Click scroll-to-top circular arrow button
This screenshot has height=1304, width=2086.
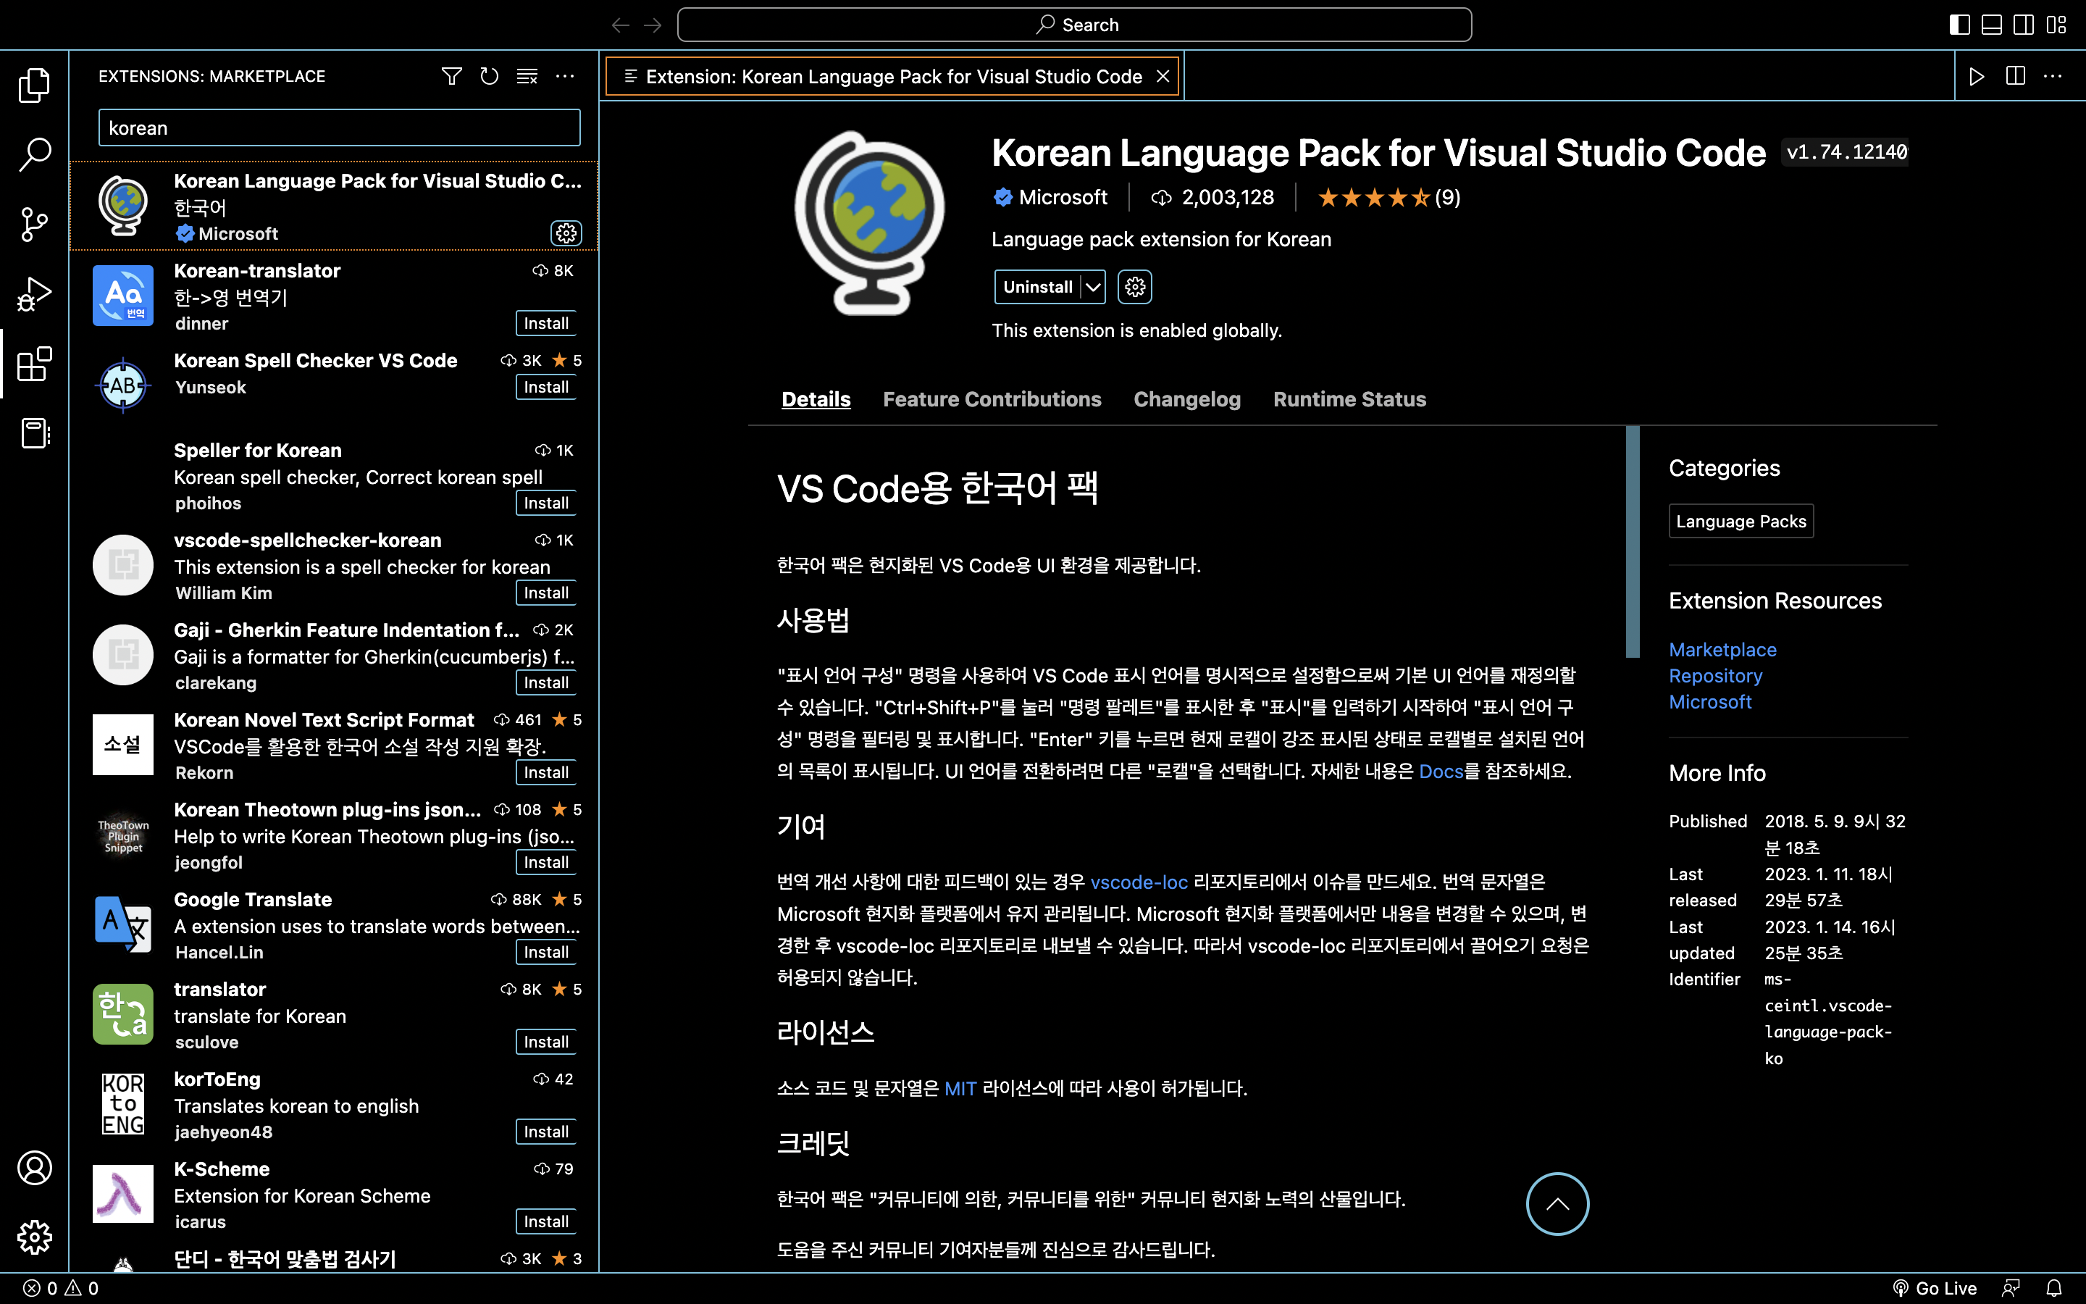[1557, 1204]
